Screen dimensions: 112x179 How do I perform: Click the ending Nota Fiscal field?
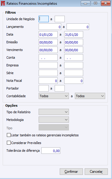pyautogui.click(x=74, y=81)
